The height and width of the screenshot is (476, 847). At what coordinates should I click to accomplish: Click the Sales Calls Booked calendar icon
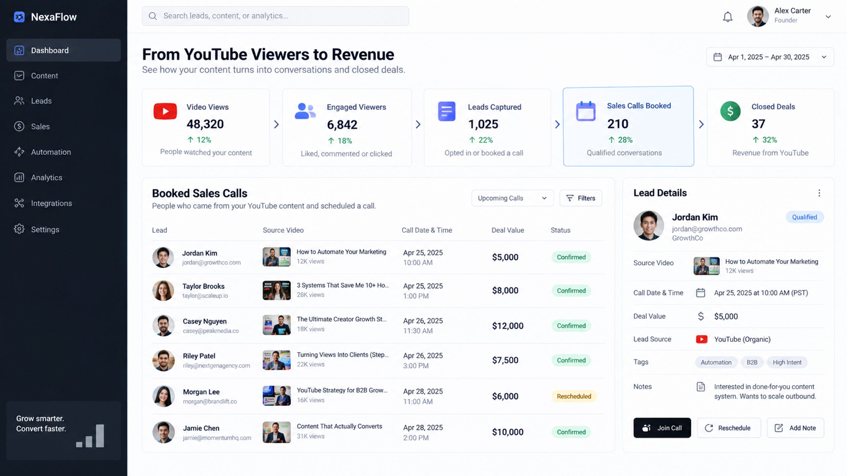[586, 111]
